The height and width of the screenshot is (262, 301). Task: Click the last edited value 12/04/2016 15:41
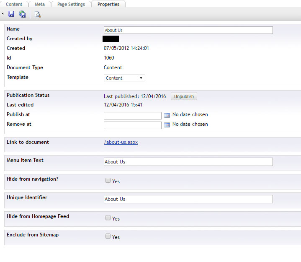click(123, 105)
